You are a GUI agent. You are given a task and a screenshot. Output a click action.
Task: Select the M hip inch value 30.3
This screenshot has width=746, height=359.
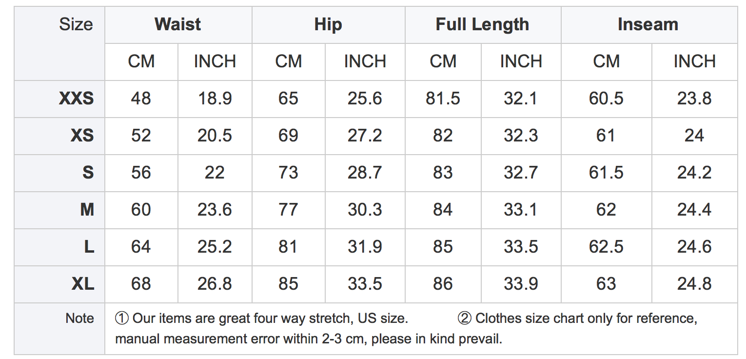point(365,210)
